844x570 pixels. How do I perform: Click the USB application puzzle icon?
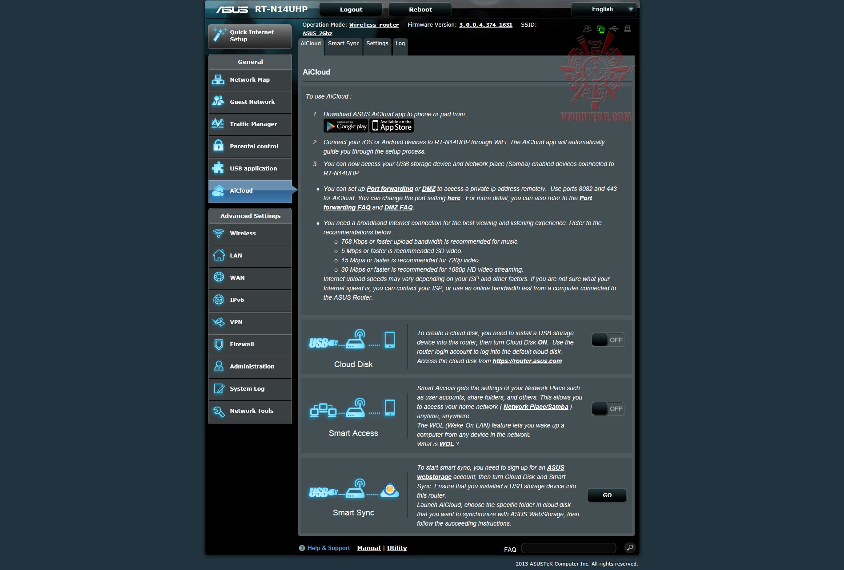coord(218,168)
